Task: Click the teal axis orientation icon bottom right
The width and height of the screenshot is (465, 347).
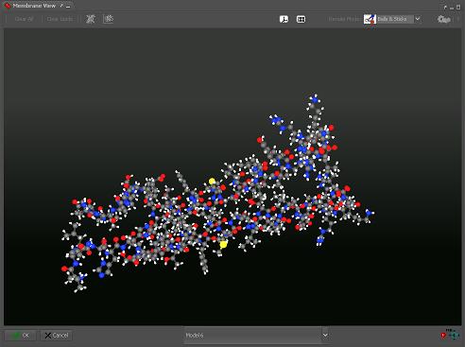Action: pos(454,335)
